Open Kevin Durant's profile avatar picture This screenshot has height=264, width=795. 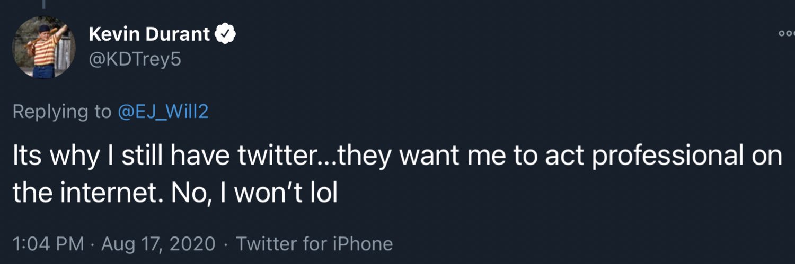(x=45, y=48)
